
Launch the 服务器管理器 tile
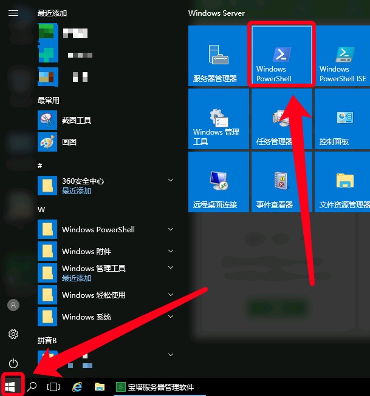point(218,56)
